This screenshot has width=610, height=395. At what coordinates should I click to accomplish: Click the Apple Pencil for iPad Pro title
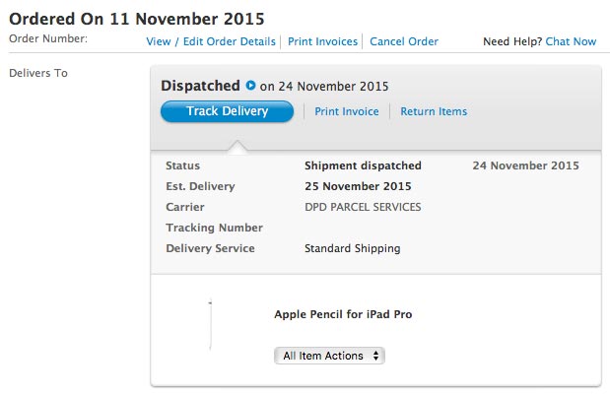[x=343, y=315]
